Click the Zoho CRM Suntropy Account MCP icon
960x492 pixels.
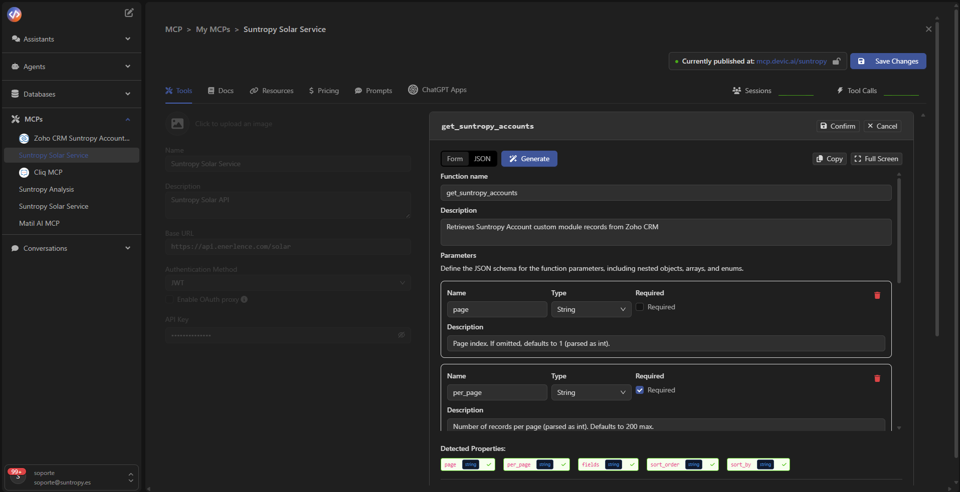24,139
